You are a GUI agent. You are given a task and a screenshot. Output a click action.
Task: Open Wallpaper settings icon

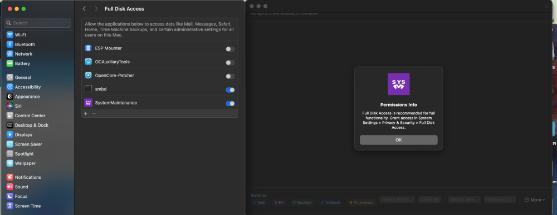click(x=9, y=164)
